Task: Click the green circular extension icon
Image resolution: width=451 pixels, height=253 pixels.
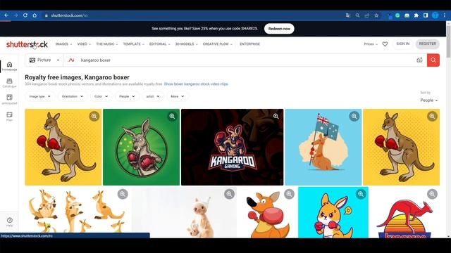Action: (x=397, y=15)
